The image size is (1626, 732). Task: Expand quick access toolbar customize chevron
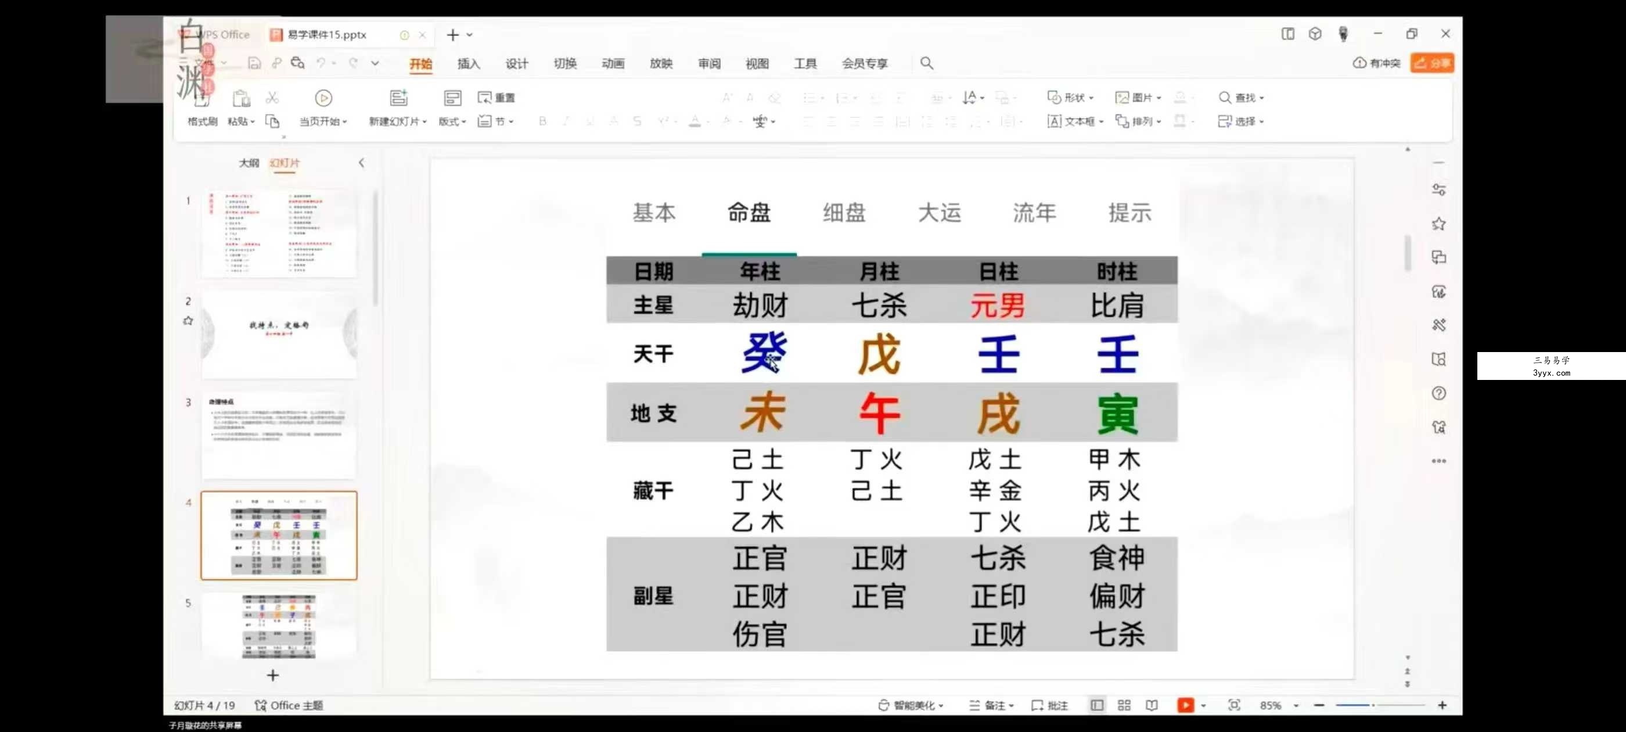[x=375, y=63]
